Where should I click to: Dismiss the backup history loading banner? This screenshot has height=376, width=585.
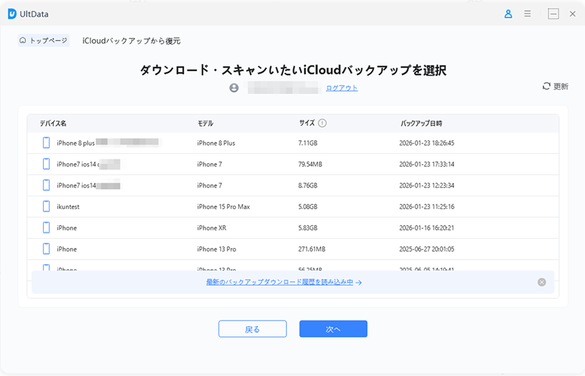[542, 282]
